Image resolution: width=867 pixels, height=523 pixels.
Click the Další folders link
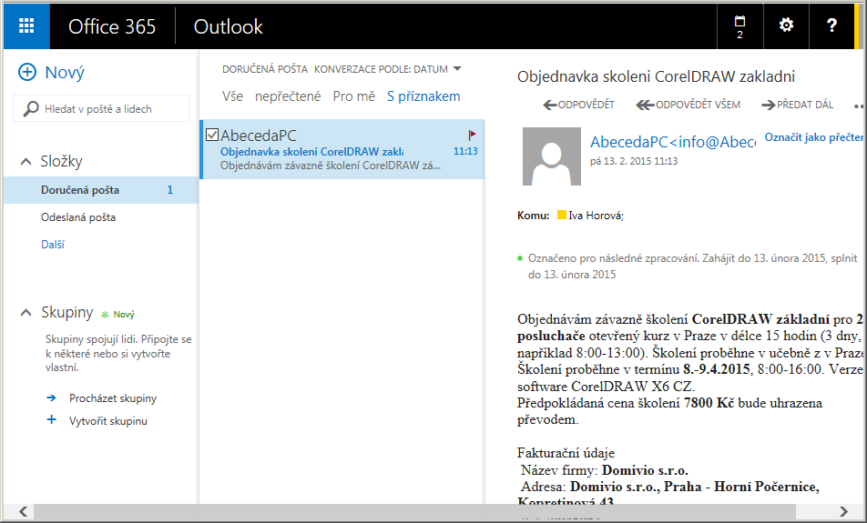[x=53, y=244]
